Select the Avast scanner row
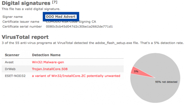This screenshot has height=105, width=184. click(63, 62)
